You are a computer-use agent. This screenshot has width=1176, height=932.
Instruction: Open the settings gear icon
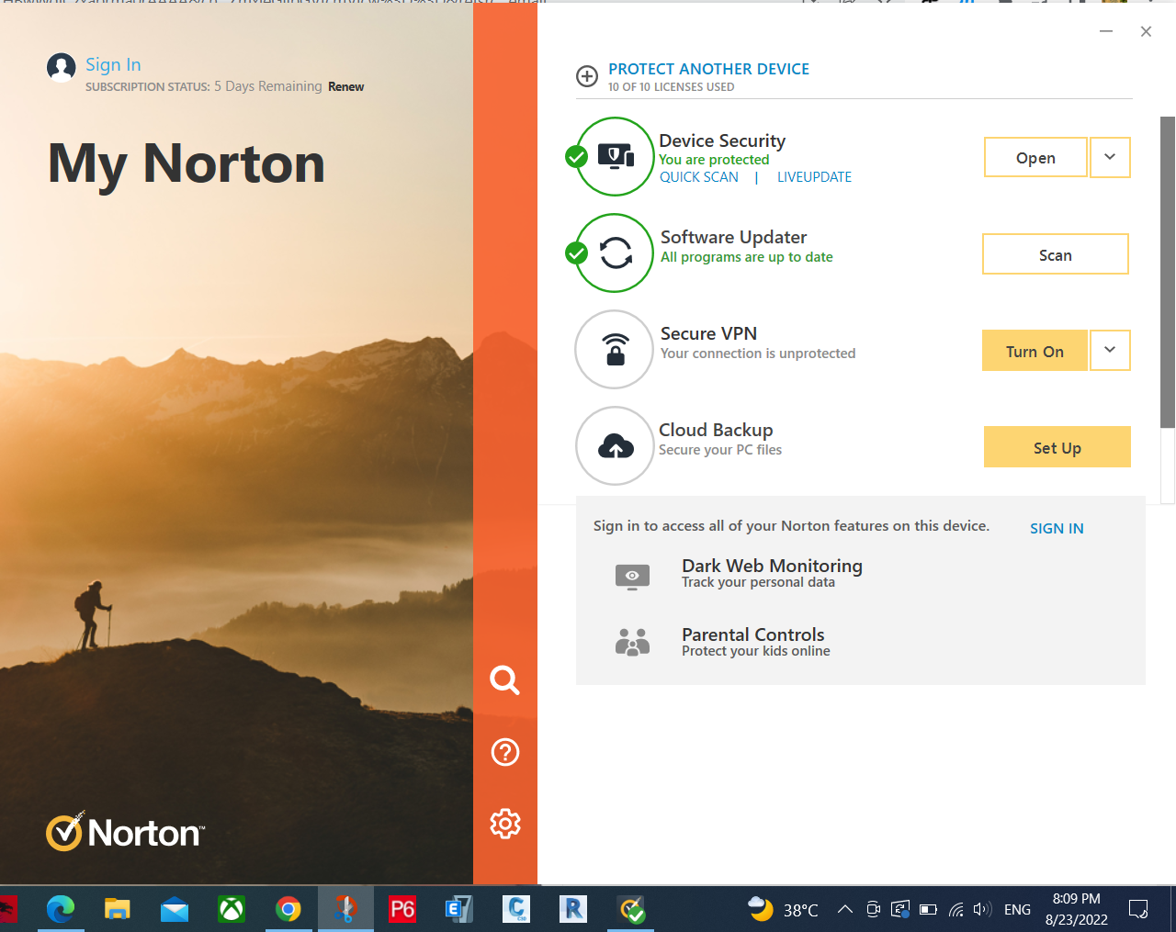[505, 824]
